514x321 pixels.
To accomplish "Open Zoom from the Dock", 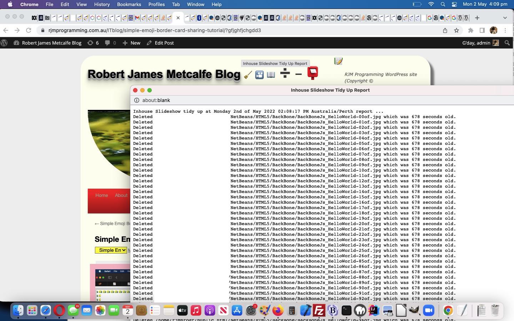I will 428,310.
